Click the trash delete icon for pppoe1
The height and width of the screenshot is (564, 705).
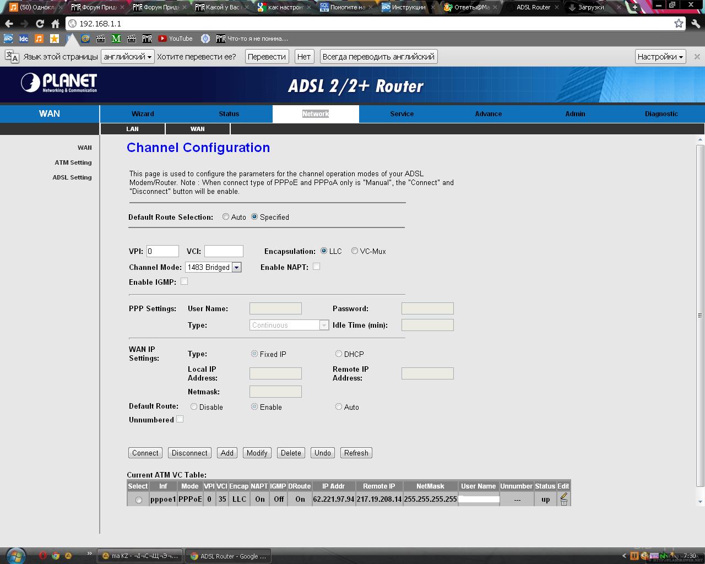[563, 502]
